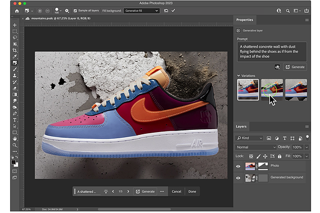Click the subtract from selection minus icon
320x213 pixels.
click(x=47, y=11)
